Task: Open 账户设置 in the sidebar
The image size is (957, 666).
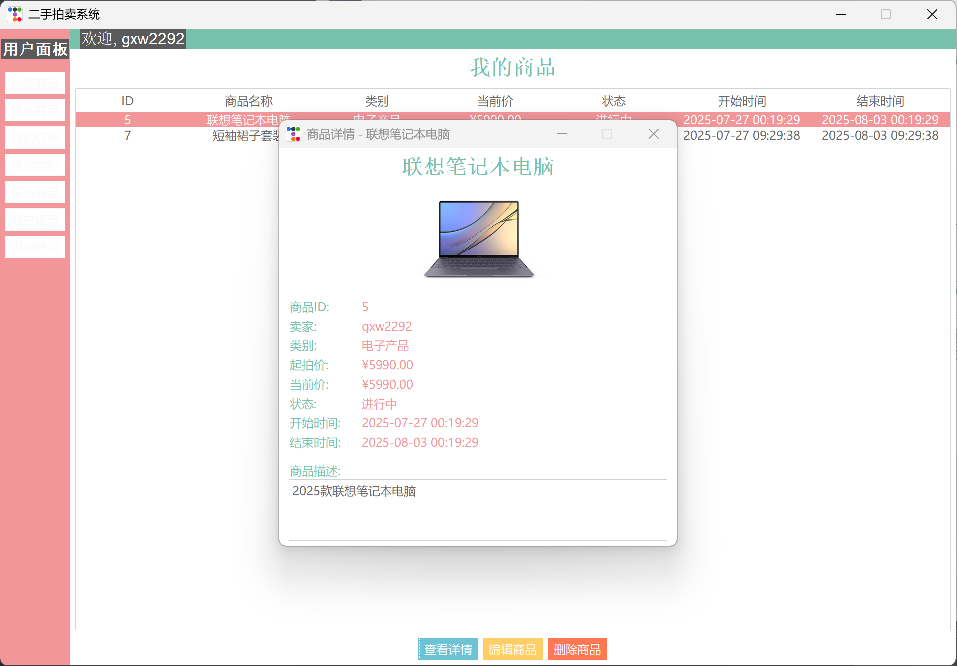Action: coord(35,220)
